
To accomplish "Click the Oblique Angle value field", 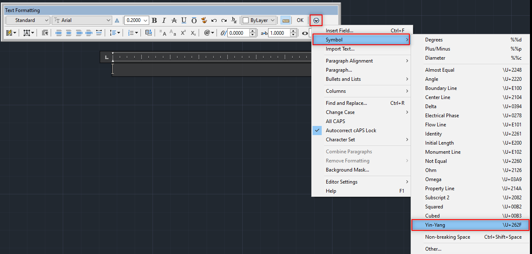I will pos(238,33).
